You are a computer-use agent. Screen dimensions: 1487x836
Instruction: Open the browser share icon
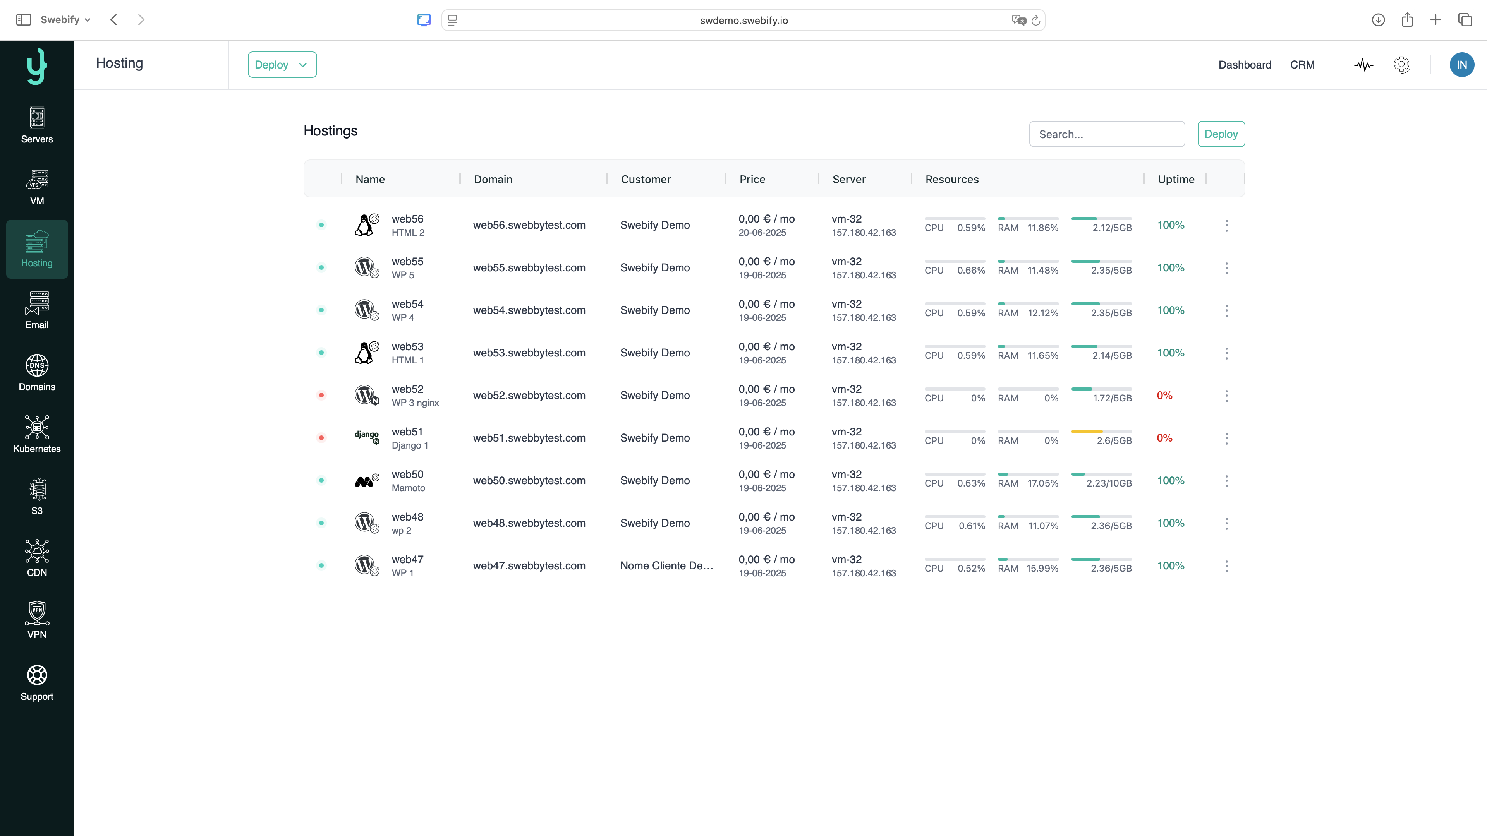point(1407,20)
